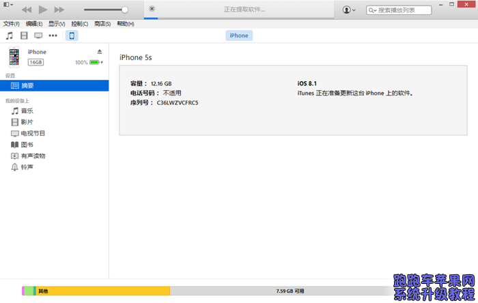
Task: Select the iPhone device button in toolbar
Action: click(x=72, y=35)
